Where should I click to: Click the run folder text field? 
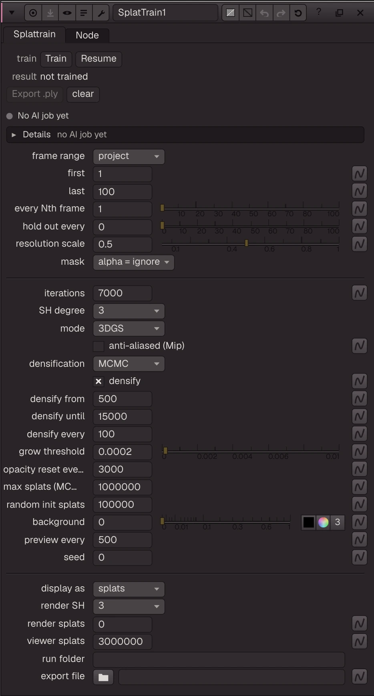tap(219, 660)
